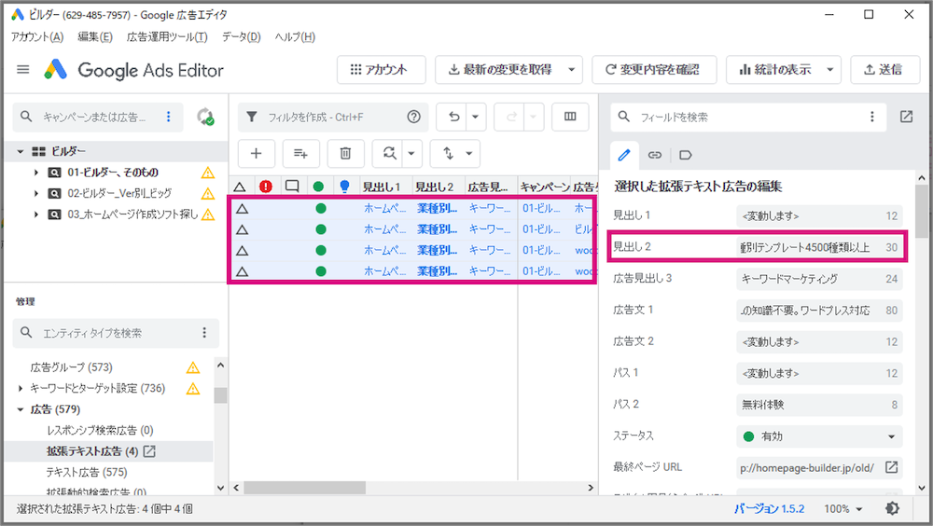
Task: Click the 変更内容を確認 button
Action: (x=654, y=70)
